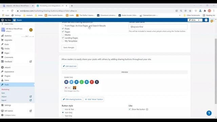Toggle the Show like button checkbox
The width and height of the screenshot is (217, 122).
(x=130, y=109)
